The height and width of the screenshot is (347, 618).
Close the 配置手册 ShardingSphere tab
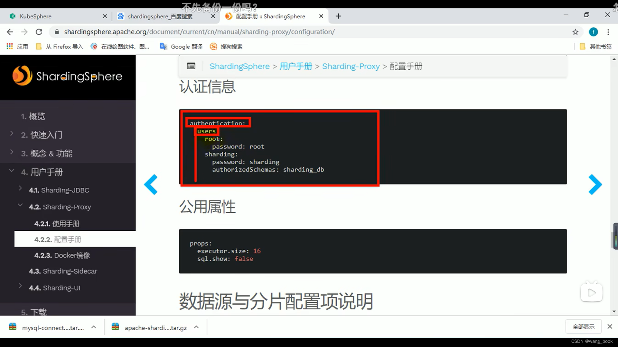pyautogui.click(x=321, y=16)
